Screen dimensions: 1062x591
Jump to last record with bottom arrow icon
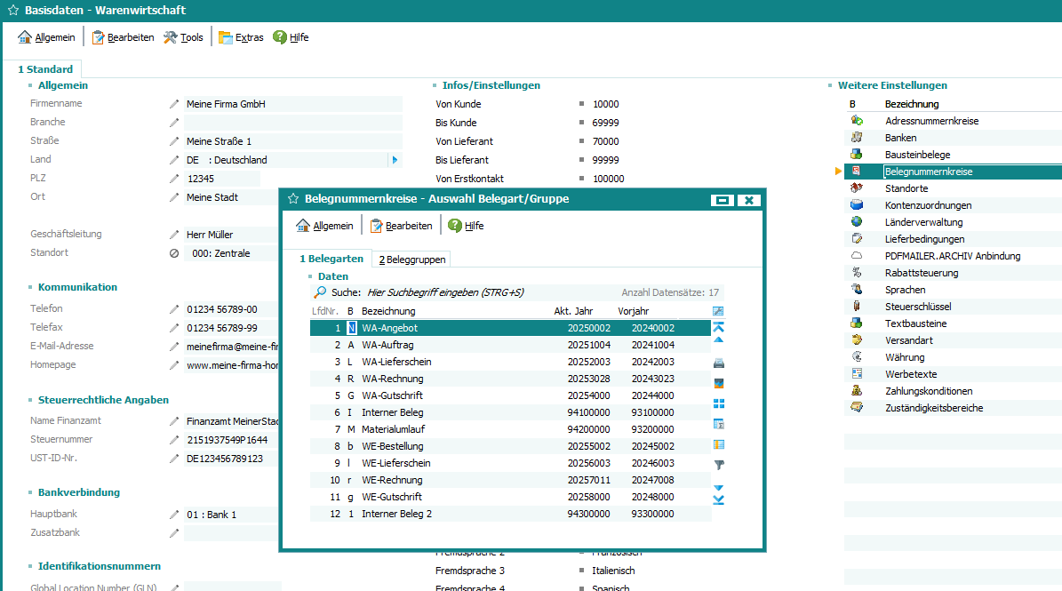(719, 499)
